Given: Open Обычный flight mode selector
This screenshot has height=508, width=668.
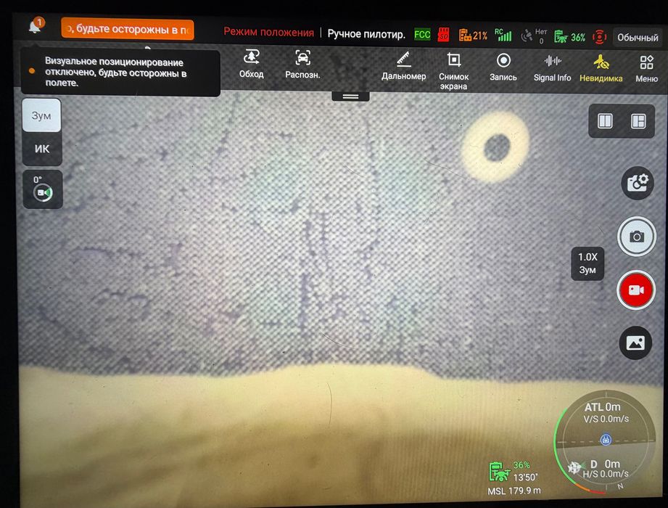Looking at the screenshot, I should 638,38.
